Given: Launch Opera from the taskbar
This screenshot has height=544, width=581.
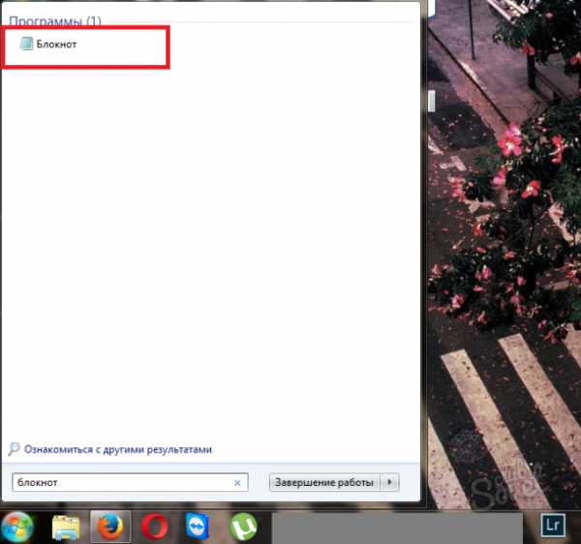Looking at the screenshot, I should (x=154, y=527).
